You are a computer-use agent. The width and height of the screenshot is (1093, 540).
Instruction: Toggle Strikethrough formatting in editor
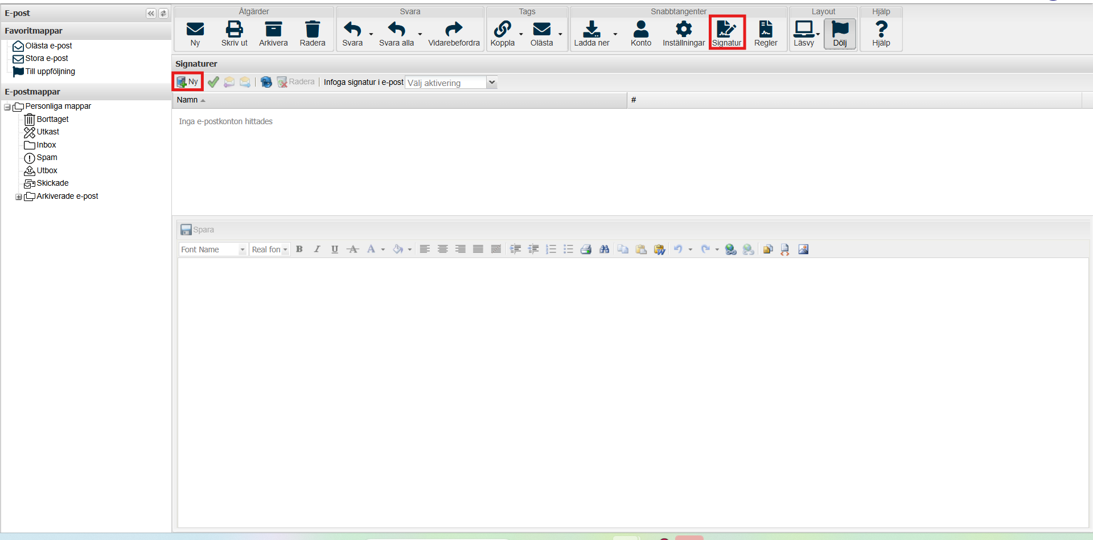click(353, 249)
